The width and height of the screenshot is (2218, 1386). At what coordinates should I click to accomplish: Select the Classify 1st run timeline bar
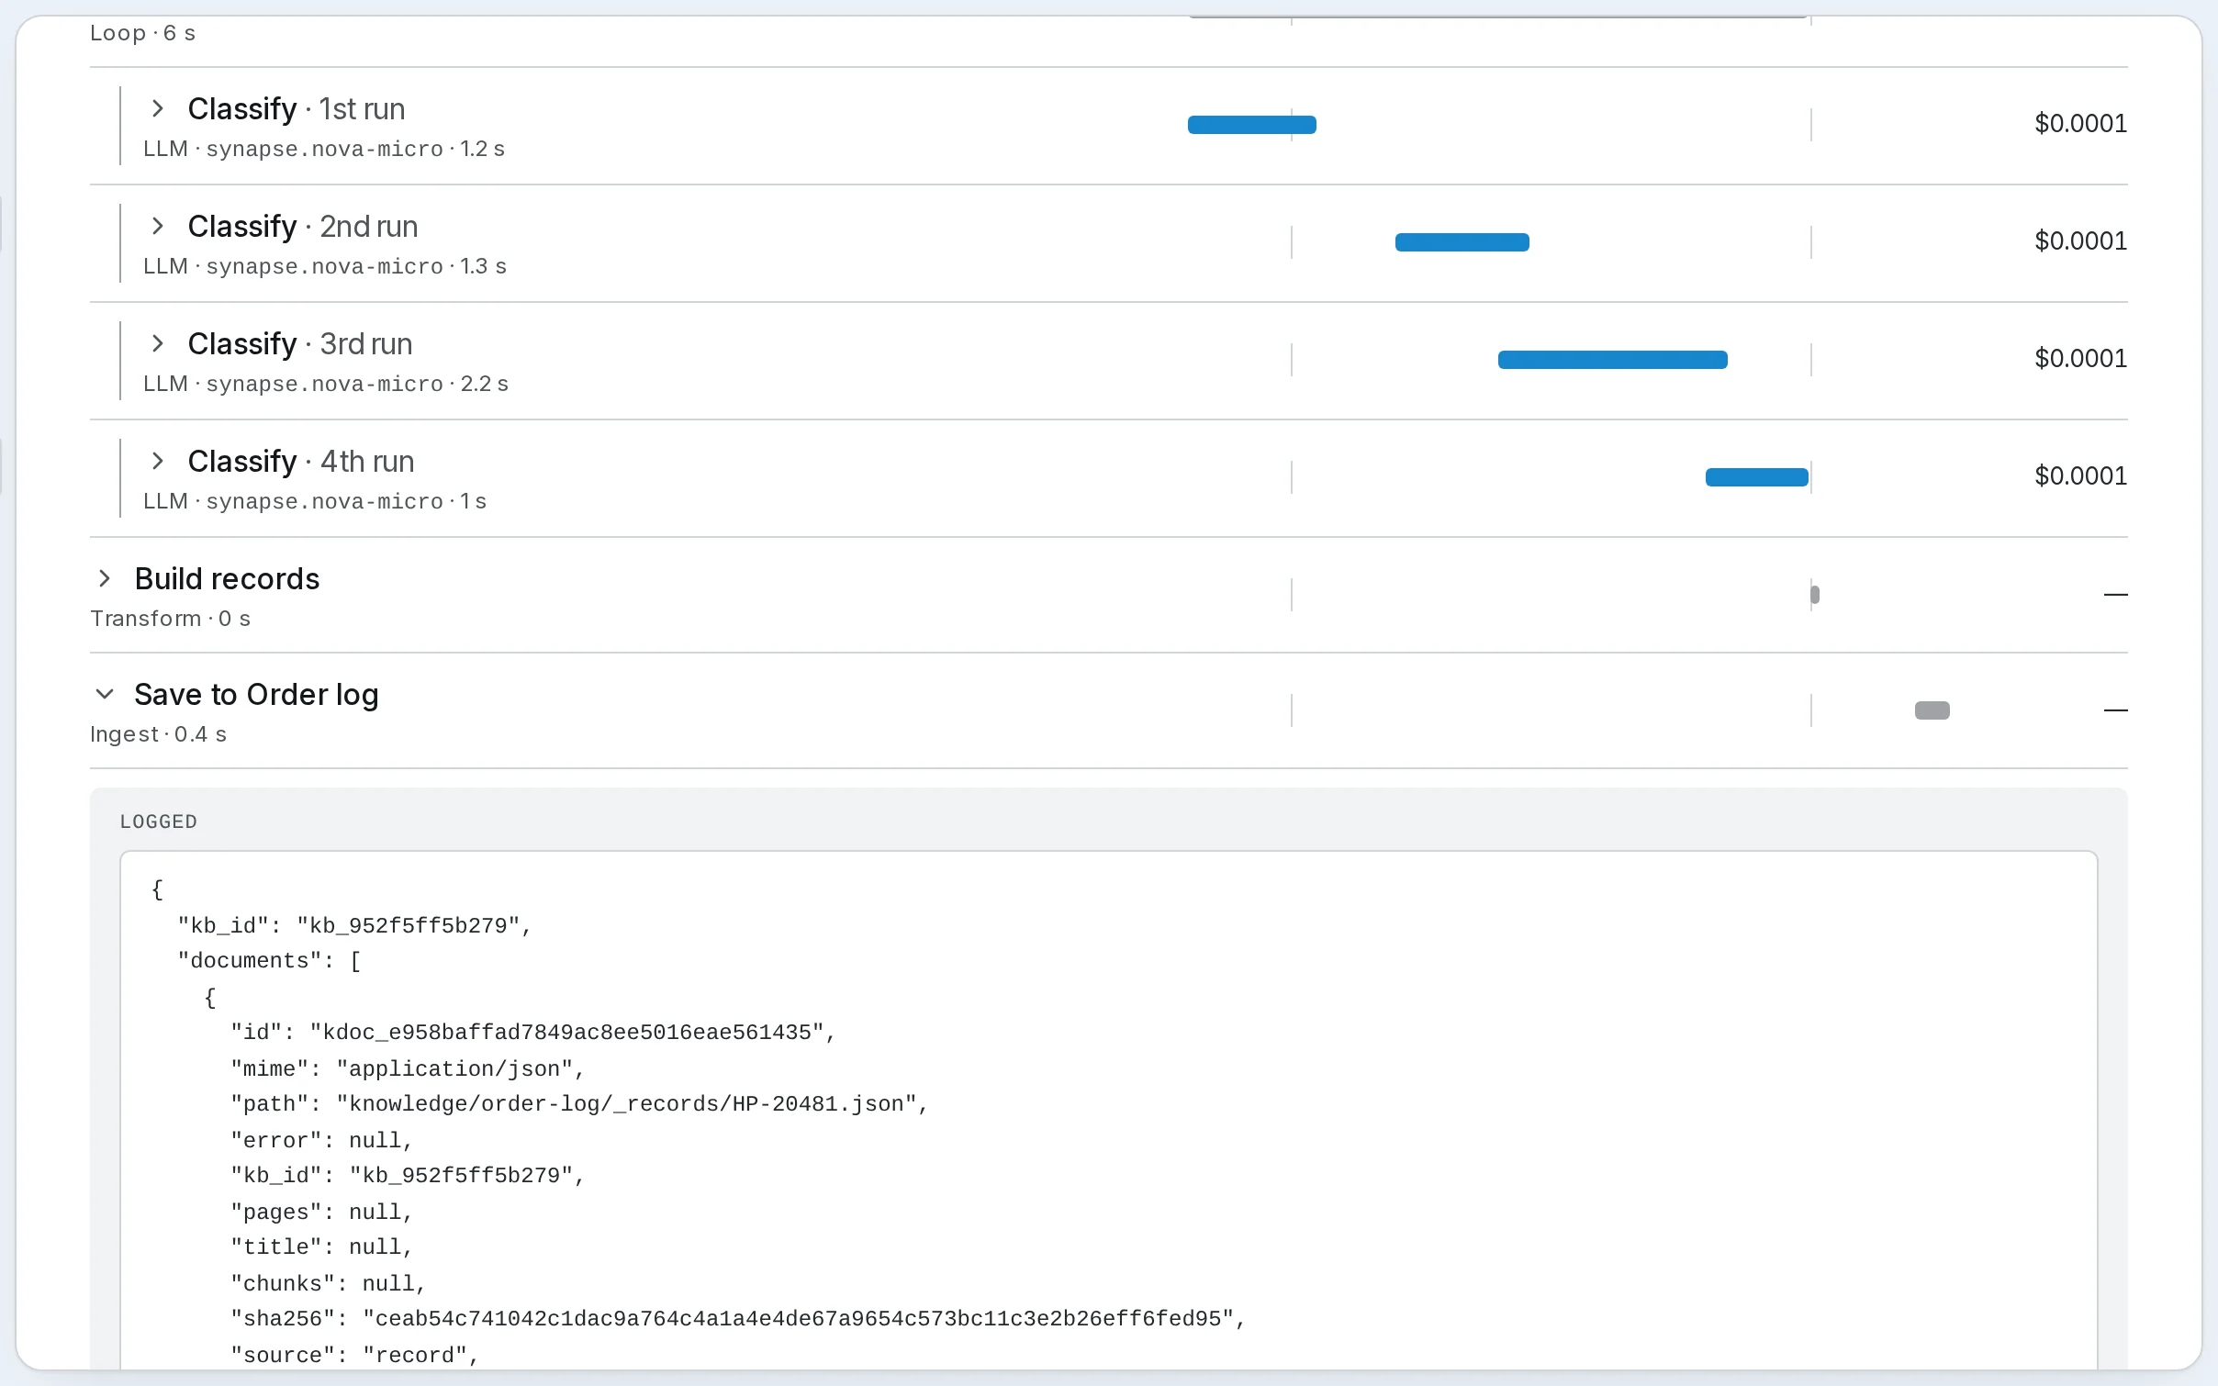[x=1251, y=125]
